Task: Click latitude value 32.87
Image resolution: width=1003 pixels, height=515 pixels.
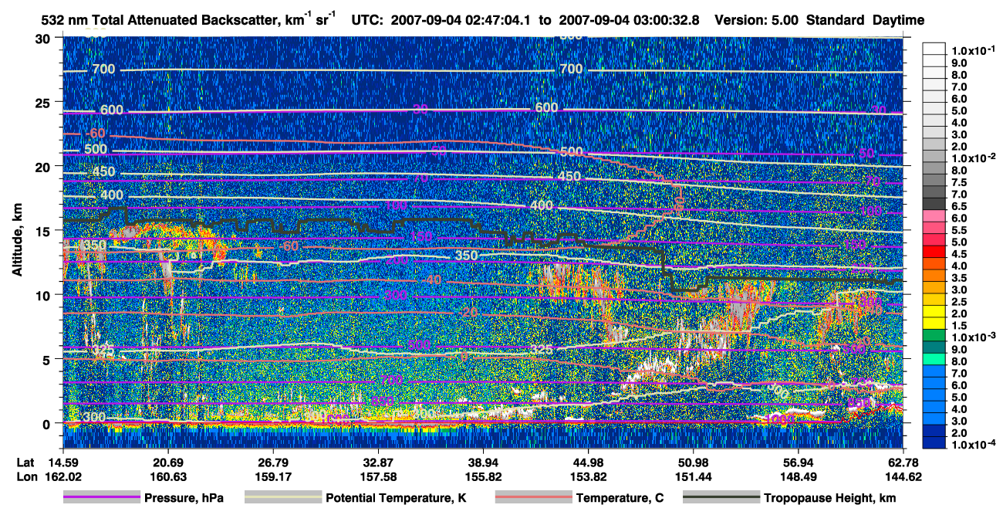Action: (x=378, y=462)
